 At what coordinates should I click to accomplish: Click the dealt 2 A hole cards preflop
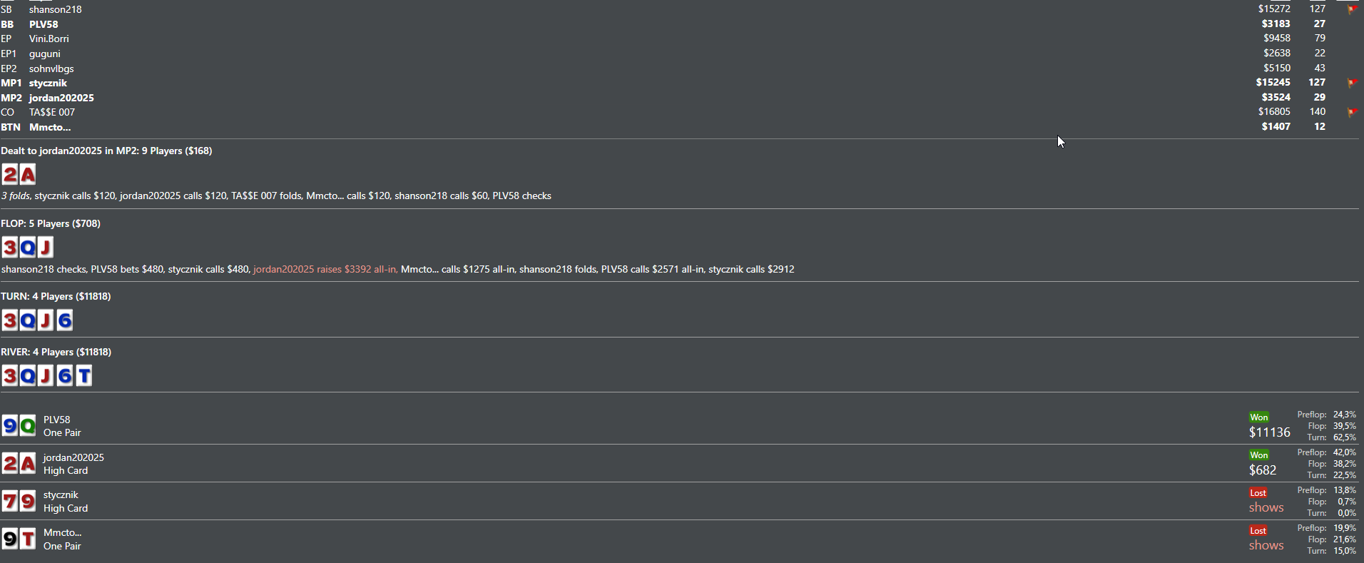[x=19, y=174]
